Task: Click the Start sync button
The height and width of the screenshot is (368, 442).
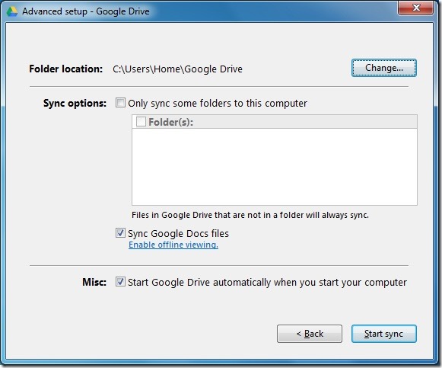Action: click(x=384, y=334)
